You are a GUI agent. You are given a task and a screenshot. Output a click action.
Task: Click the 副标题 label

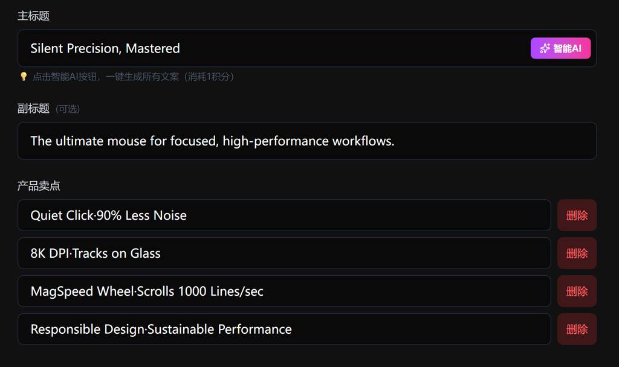click(x=33, y=109)
